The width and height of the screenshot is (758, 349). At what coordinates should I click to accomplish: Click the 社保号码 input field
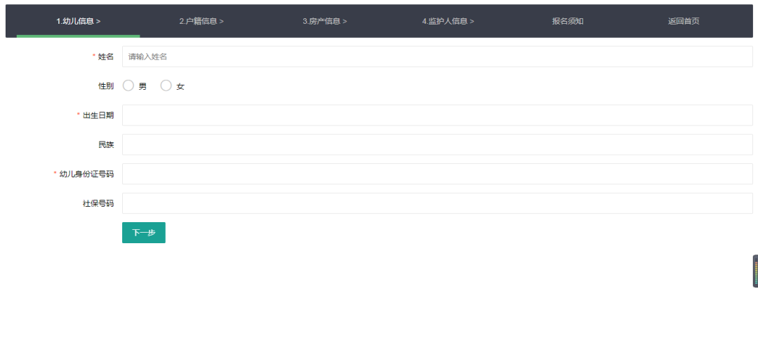click(x=437, y=203)
